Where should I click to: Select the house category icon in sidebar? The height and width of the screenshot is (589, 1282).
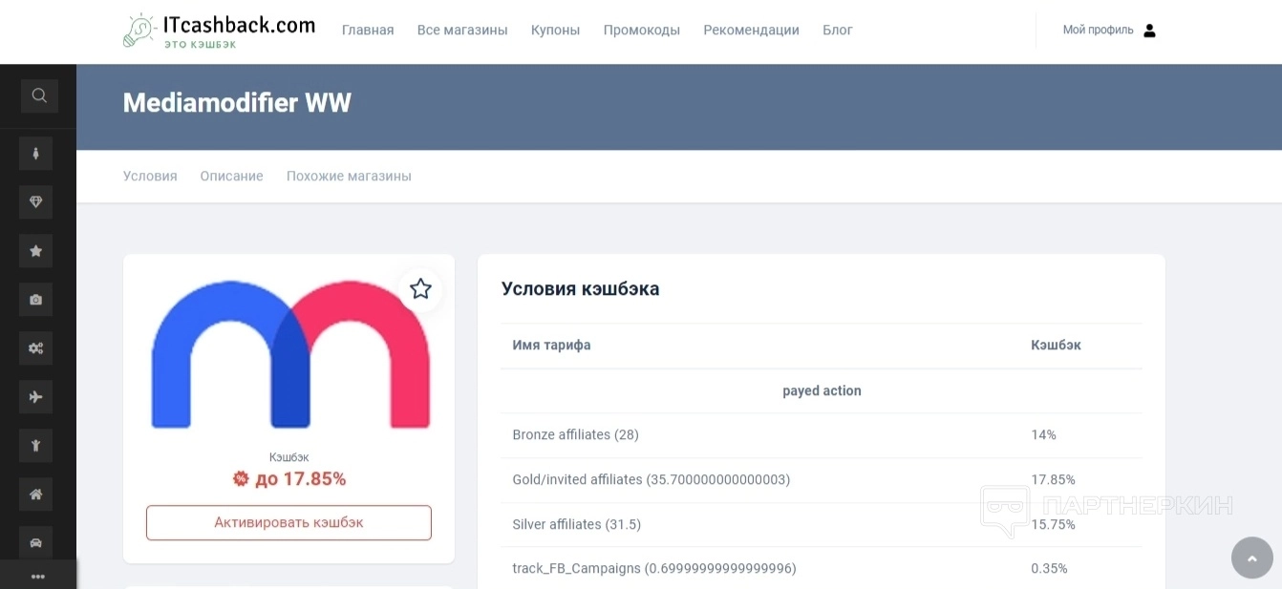36,494
